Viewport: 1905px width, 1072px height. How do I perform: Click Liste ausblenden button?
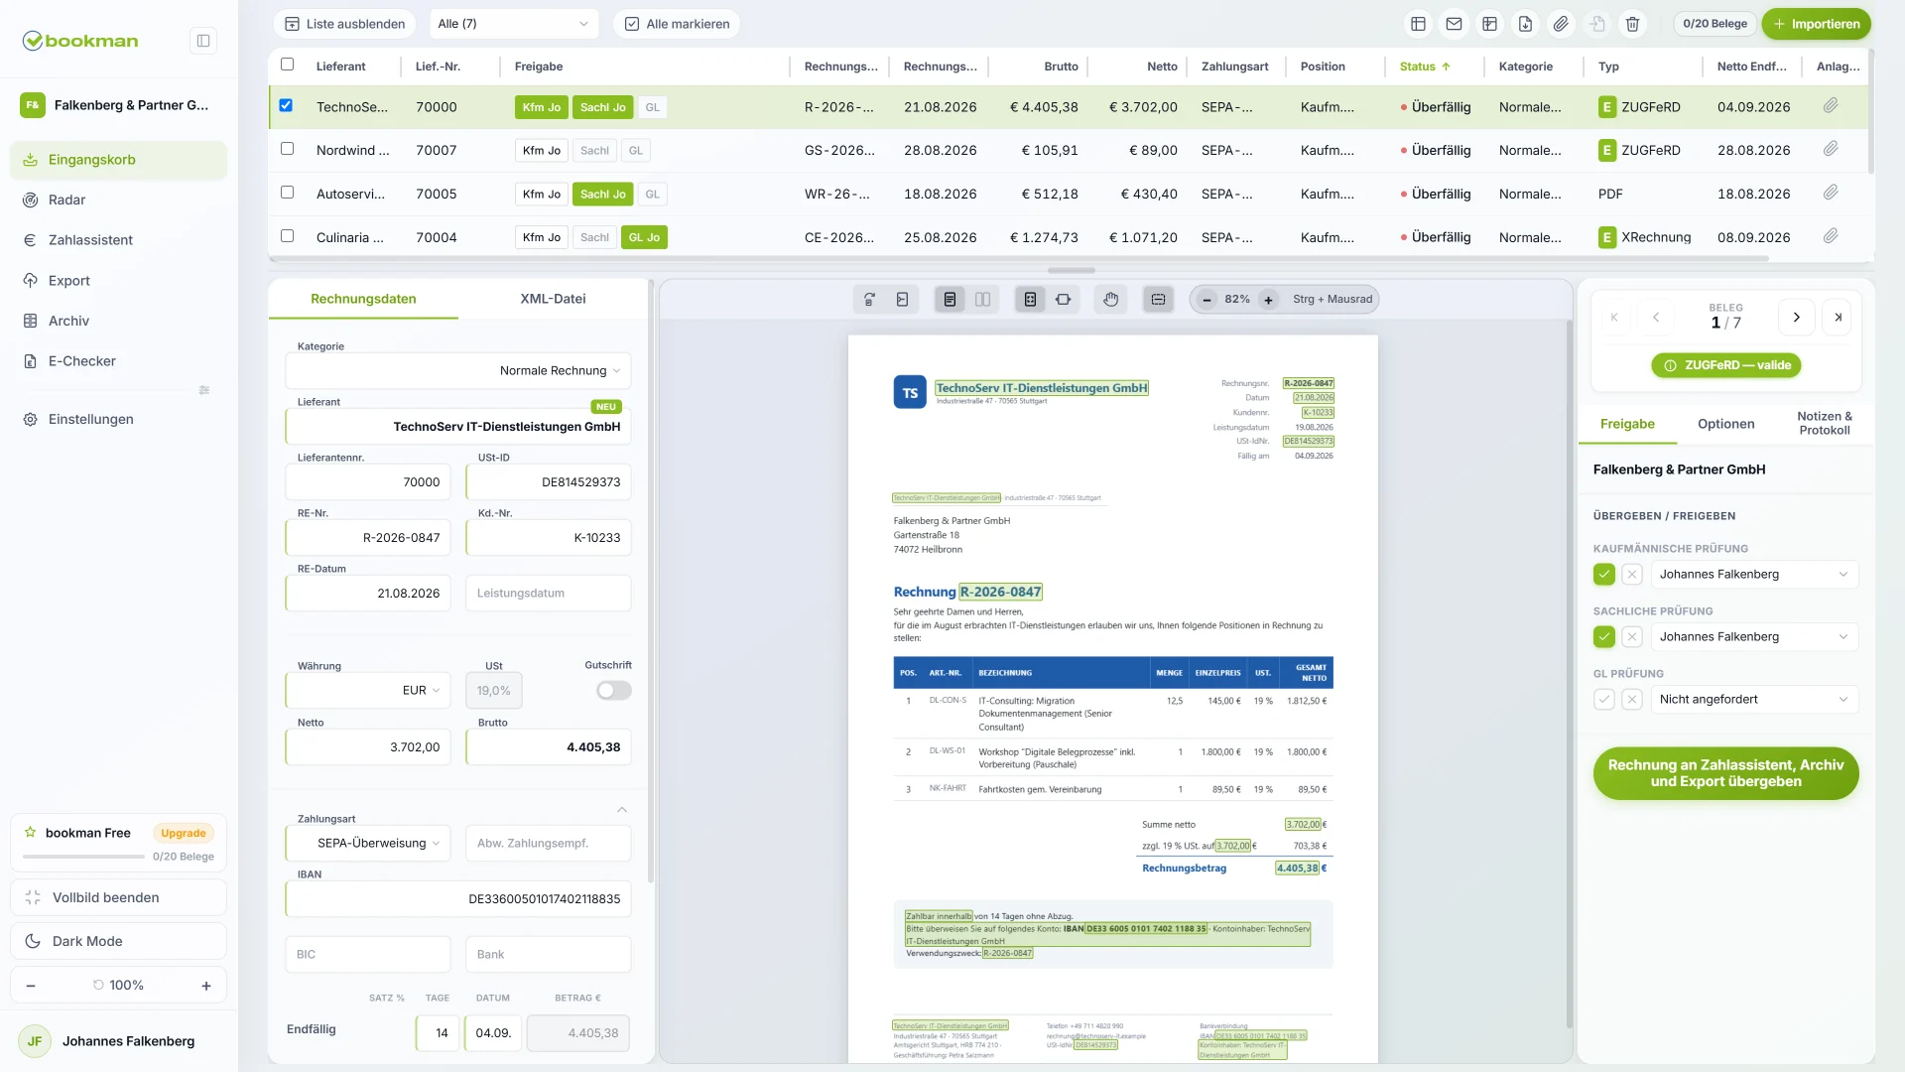344,24
